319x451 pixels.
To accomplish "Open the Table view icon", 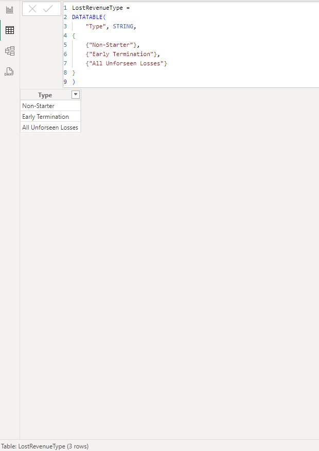I will 10,30.
